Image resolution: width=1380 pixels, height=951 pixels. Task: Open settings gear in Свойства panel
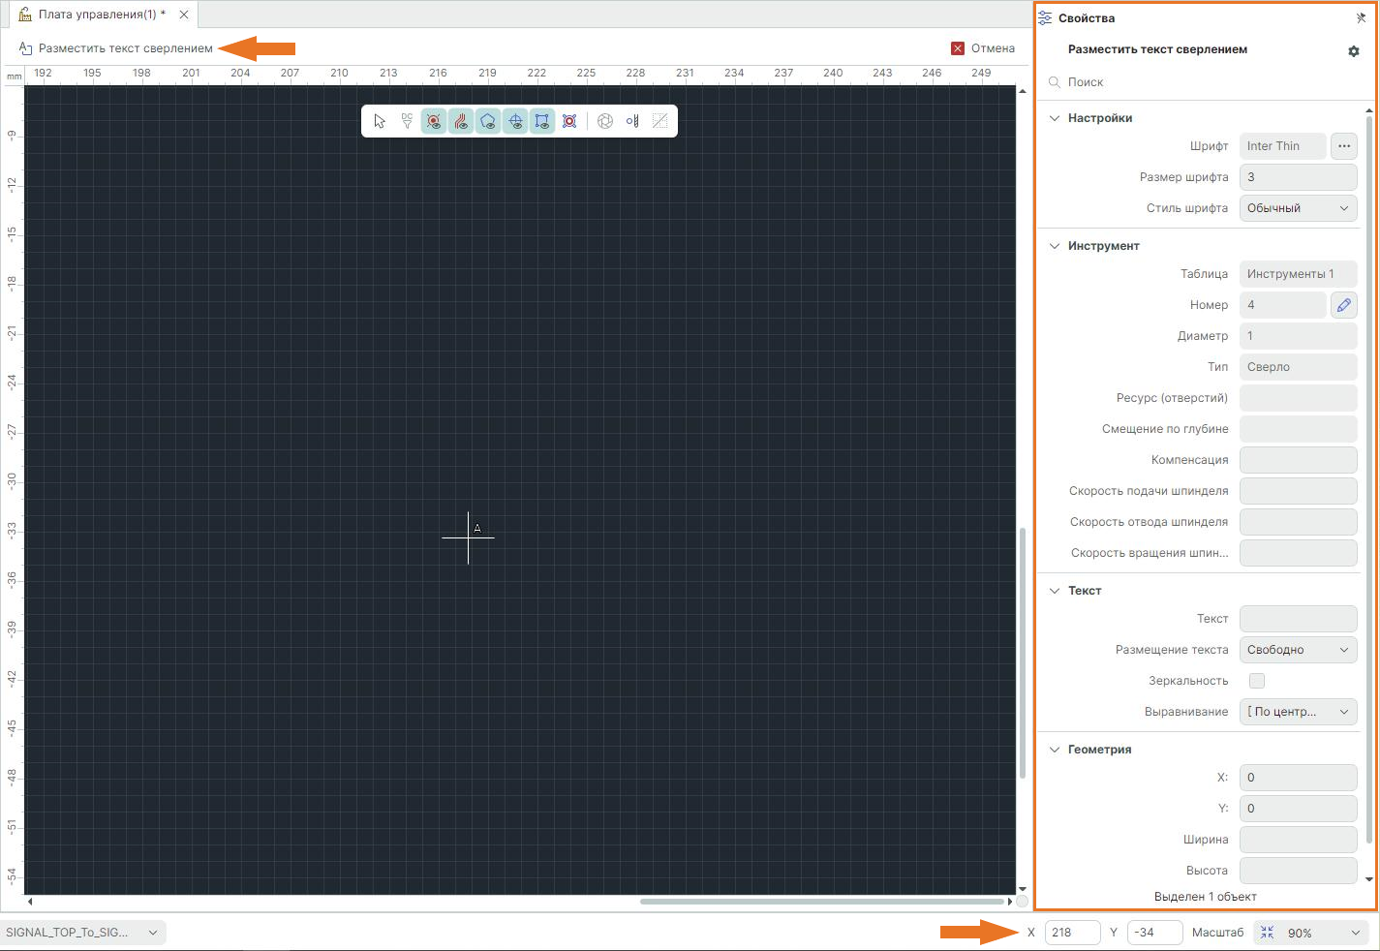[1353, 51]
